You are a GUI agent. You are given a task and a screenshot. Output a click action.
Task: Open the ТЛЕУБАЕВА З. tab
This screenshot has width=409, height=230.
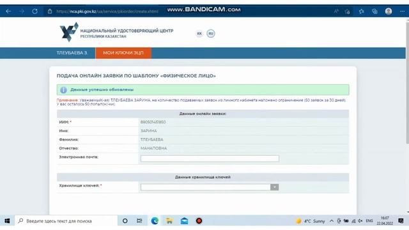click(72, 53)
